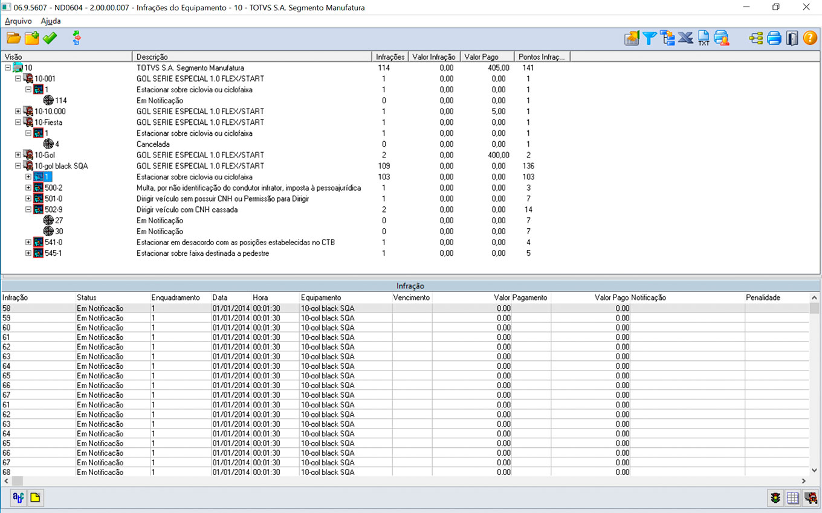
Task: Open the orange help question mark icon
Action: tap(810, 39)
